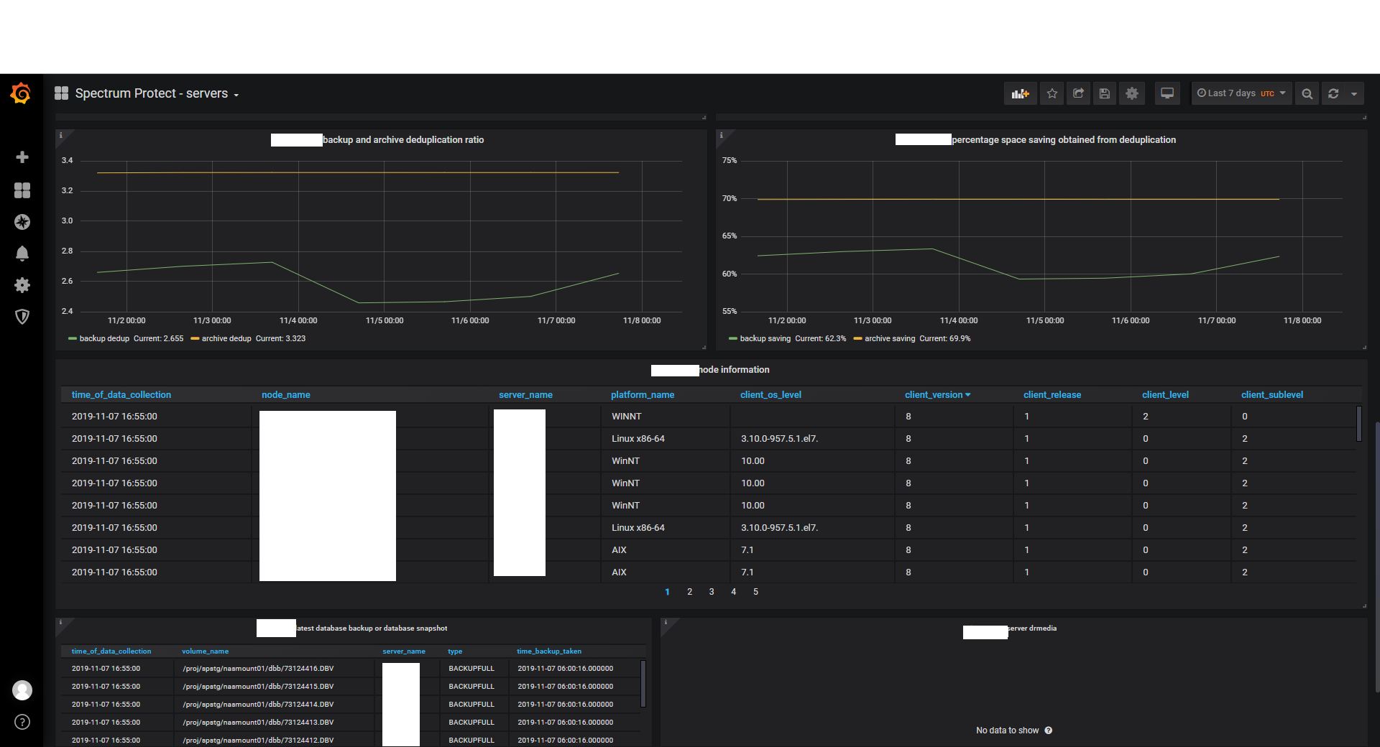Click the node information table scrollbar

point(1358,424)
